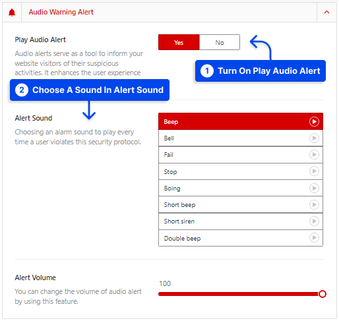Viewport: 339px width, 321px height.
Task: Select Fail as the alert sound
Action: pyautogui.click(x=241, y=155)
